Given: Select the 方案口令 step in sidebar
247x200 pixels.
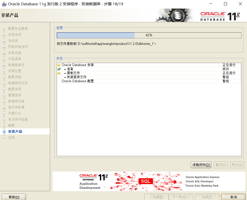Looking at the screenshot, I should pos(15,113).
